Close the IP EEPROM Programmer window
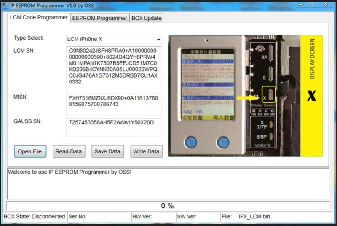This screenshot has height=226, width=337. coord(326,4)
